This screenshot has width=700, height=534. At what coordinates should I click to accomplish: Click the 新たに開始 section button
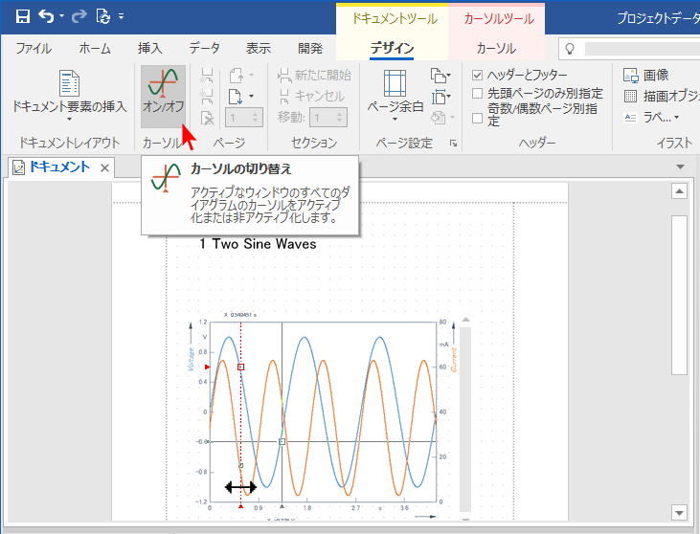pos(314,75)
